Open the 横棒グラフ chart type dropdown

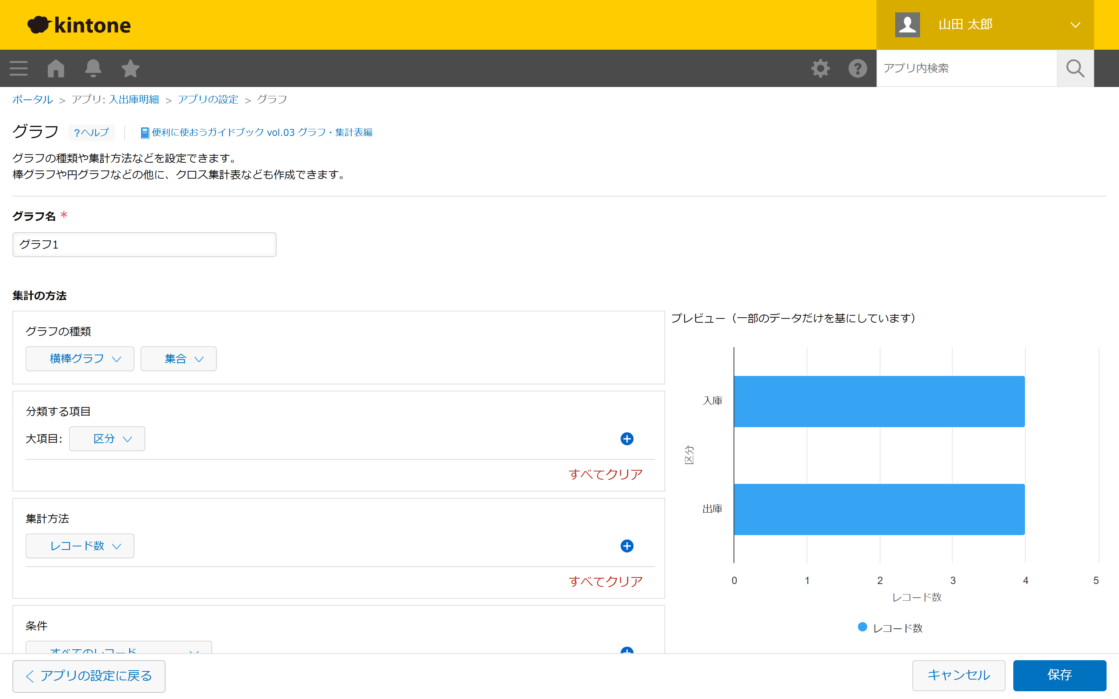coord(80,359)
